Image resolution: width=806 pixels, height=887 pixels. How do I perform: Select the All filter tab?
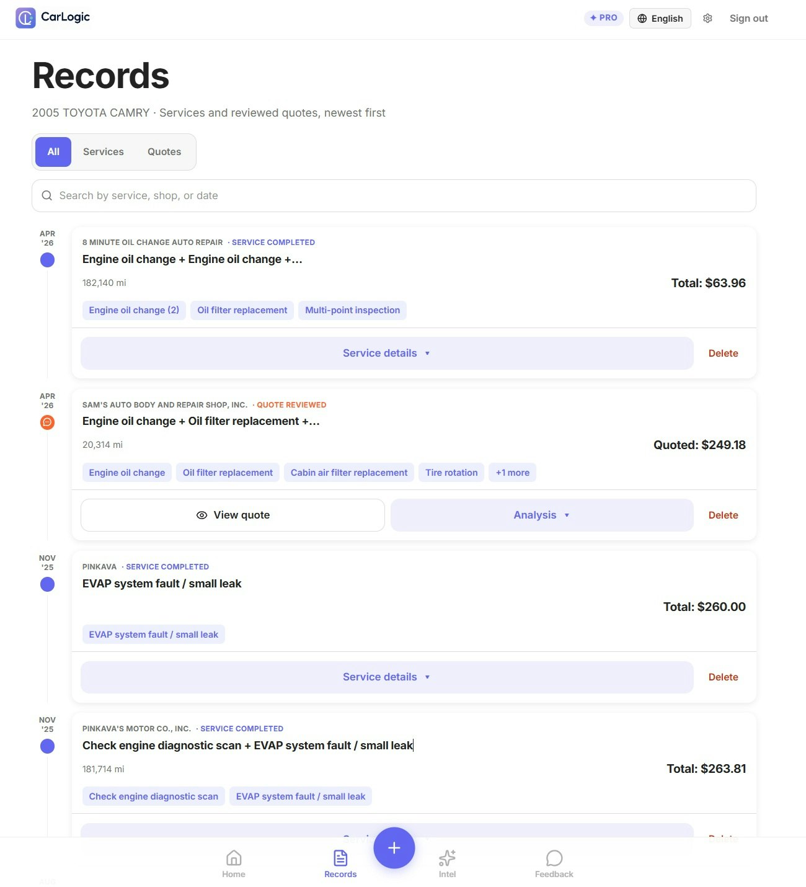coord(53,152)
